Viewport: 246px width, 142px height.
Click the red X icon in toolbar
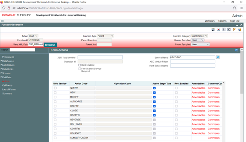(218, 30)
